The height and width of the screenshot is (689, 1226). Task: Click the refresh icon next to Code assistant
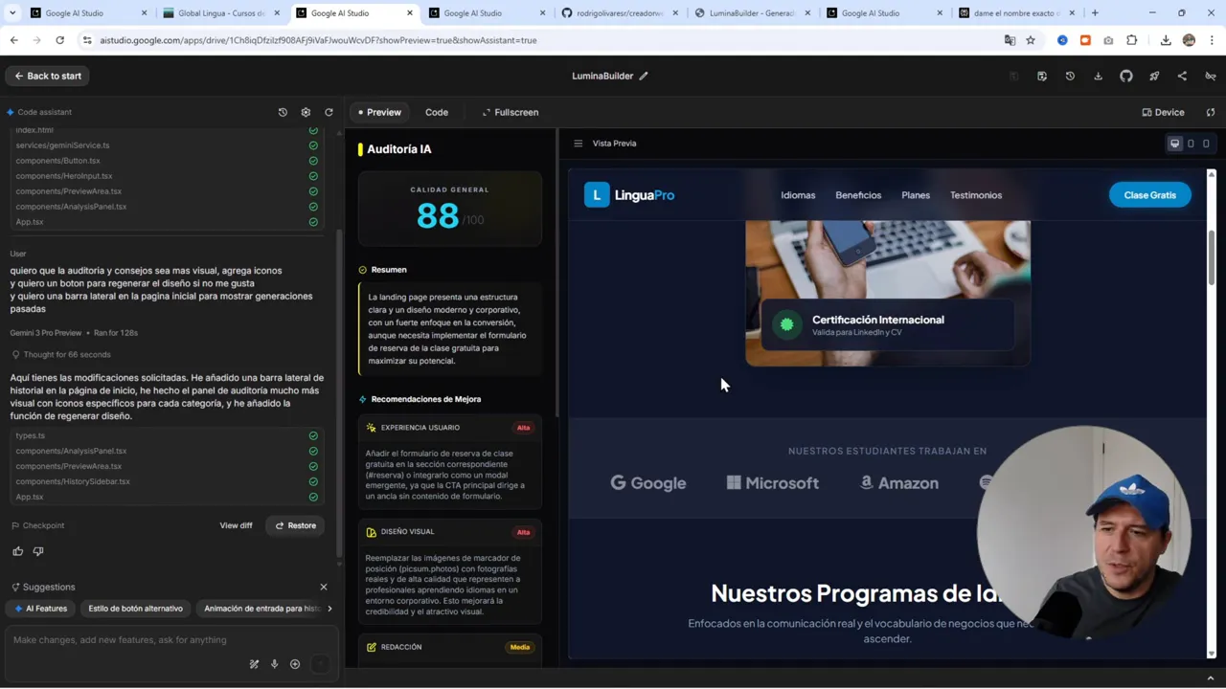coord(329,112)
